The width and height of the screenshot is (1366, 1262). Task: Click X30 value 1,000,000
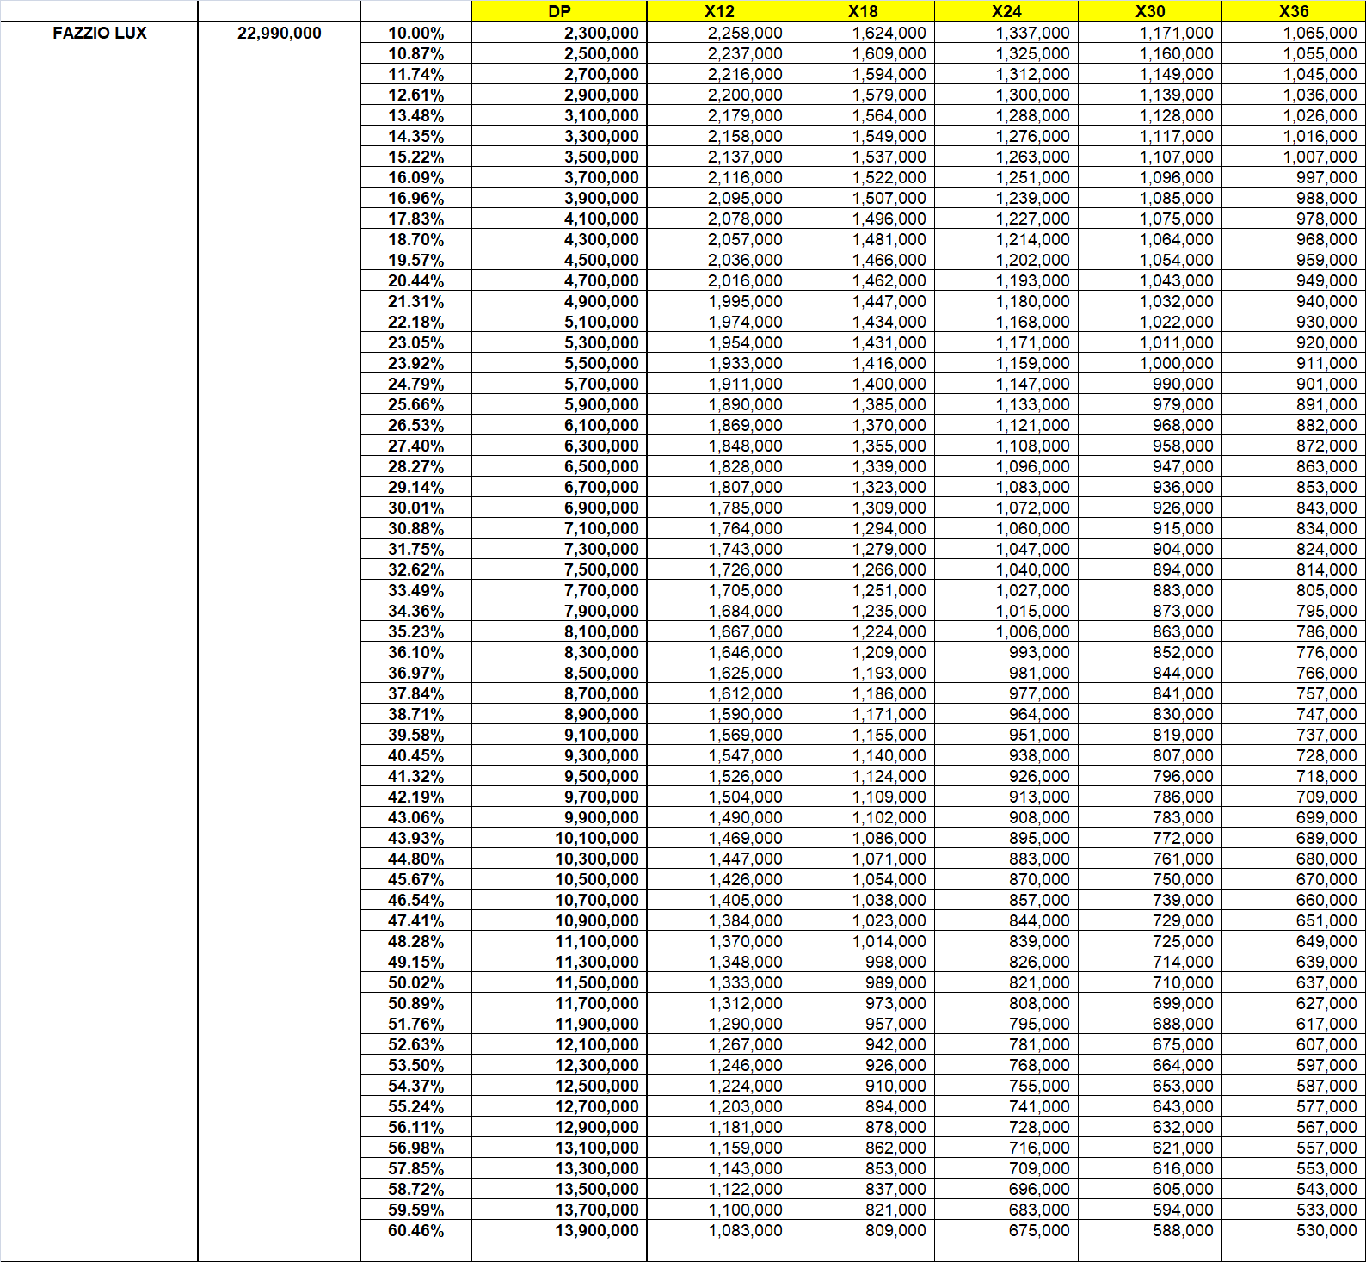pos(1150,363)
